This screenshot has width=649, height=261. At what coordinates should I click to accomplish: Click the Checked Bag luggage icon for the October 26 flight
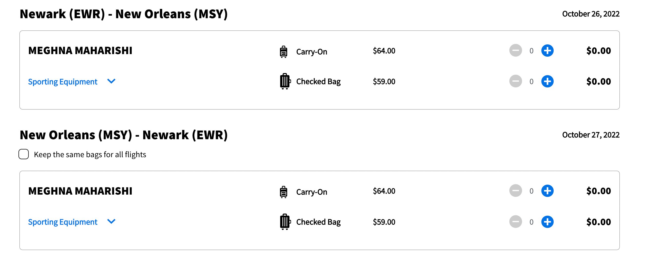pyautogui.click(x=285, y=81)
